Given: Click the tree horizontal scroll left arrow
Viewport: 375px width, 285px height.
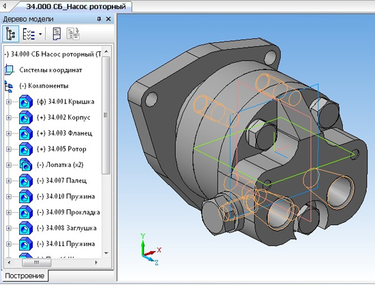Looking at the screenshot, I should tap(9, 262).
